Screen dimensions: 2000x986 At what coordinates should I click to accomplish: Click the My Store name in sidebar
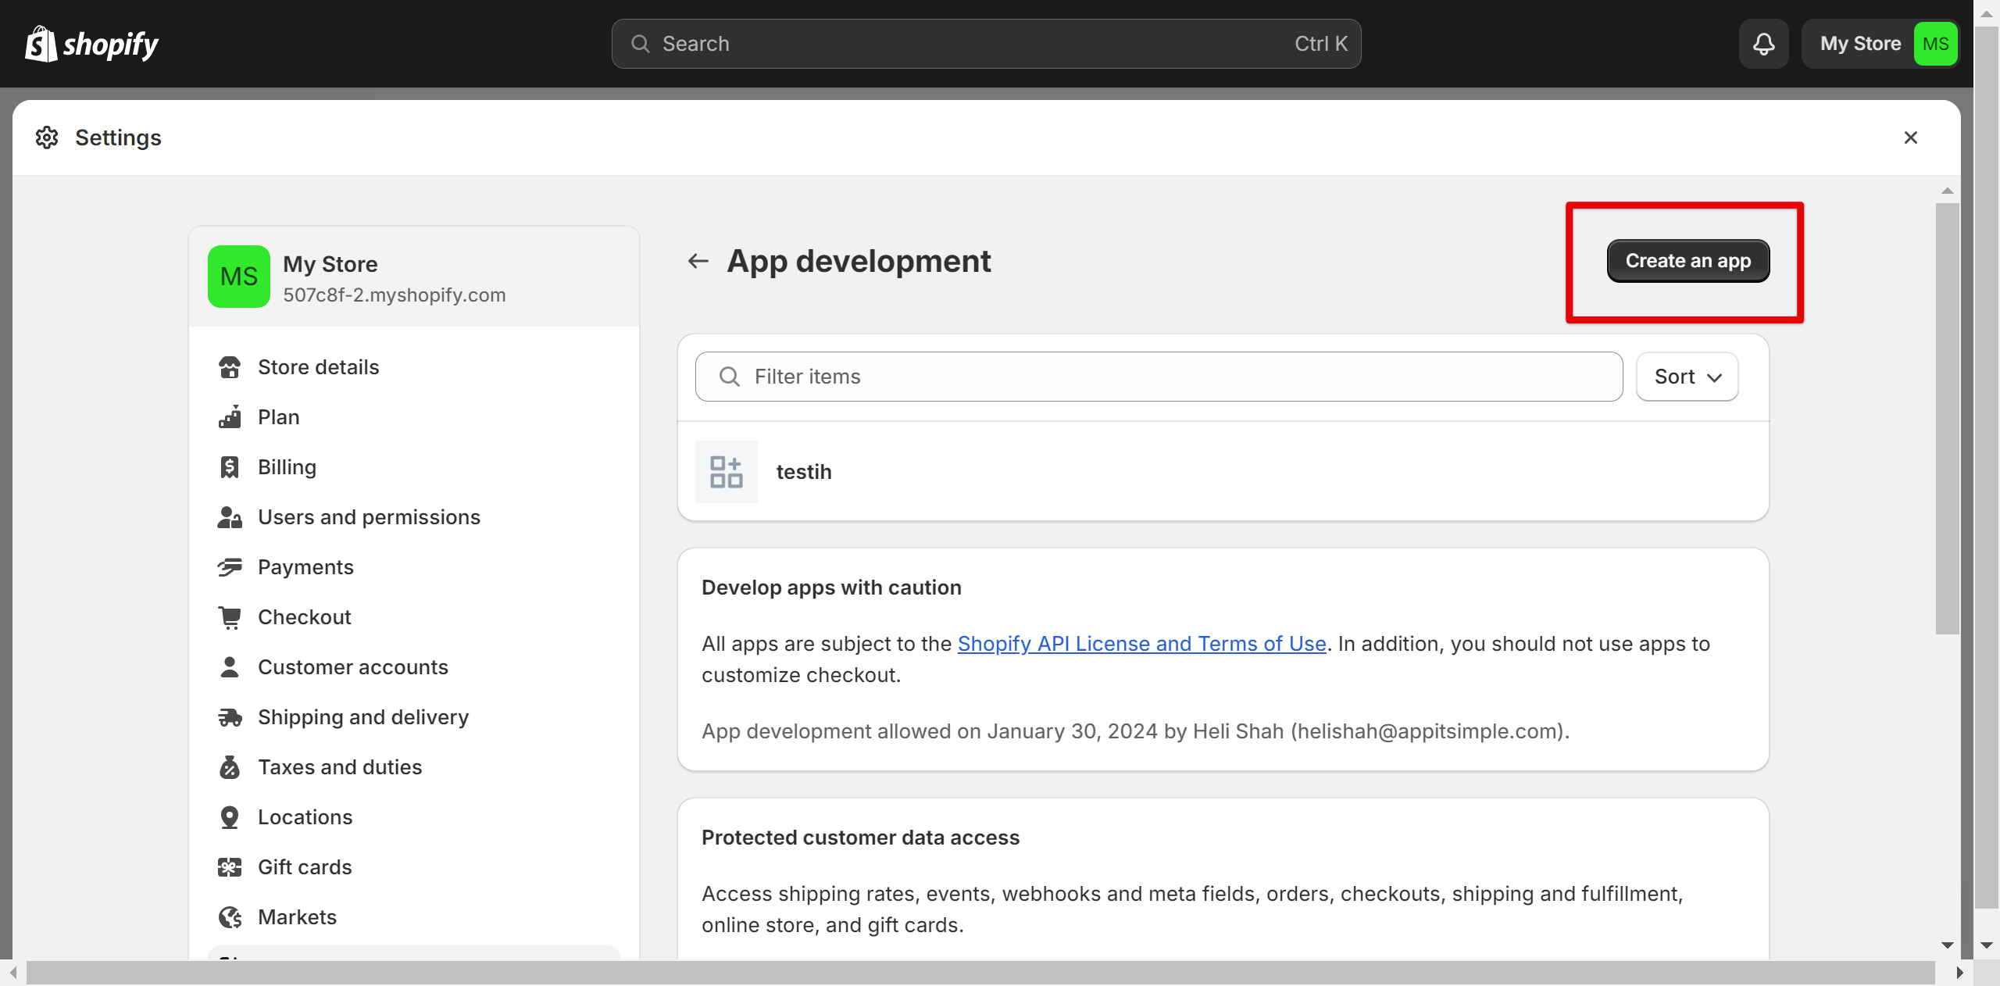(330, 264)
